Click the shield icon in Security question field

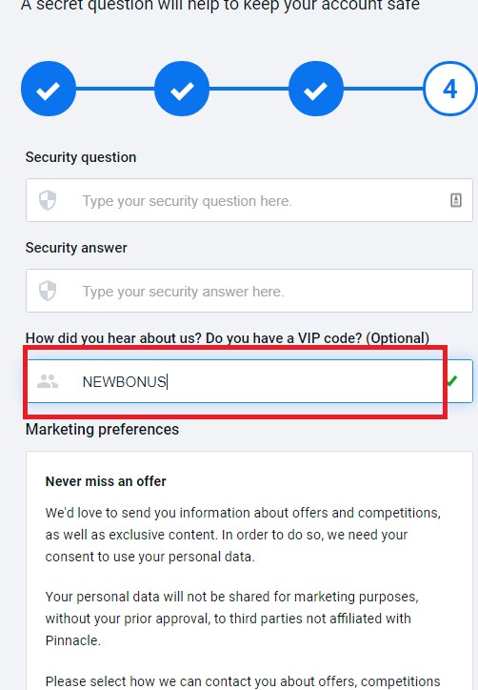point(48,200)
